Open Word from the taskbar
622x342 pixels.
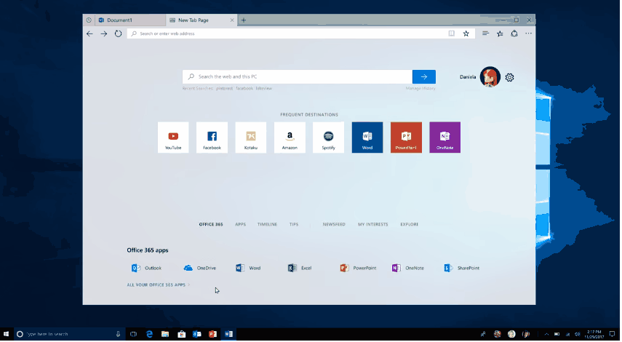tap(229, 334)
